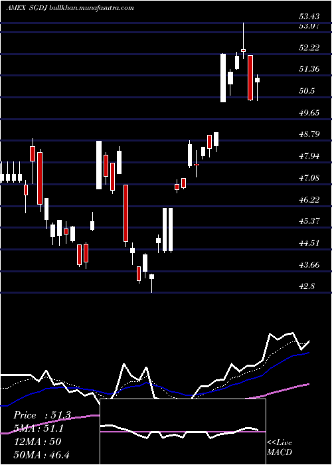The image size is (332, 465).
Task: Click the 52.22 price axis label
Action: [x=309, y=47]
